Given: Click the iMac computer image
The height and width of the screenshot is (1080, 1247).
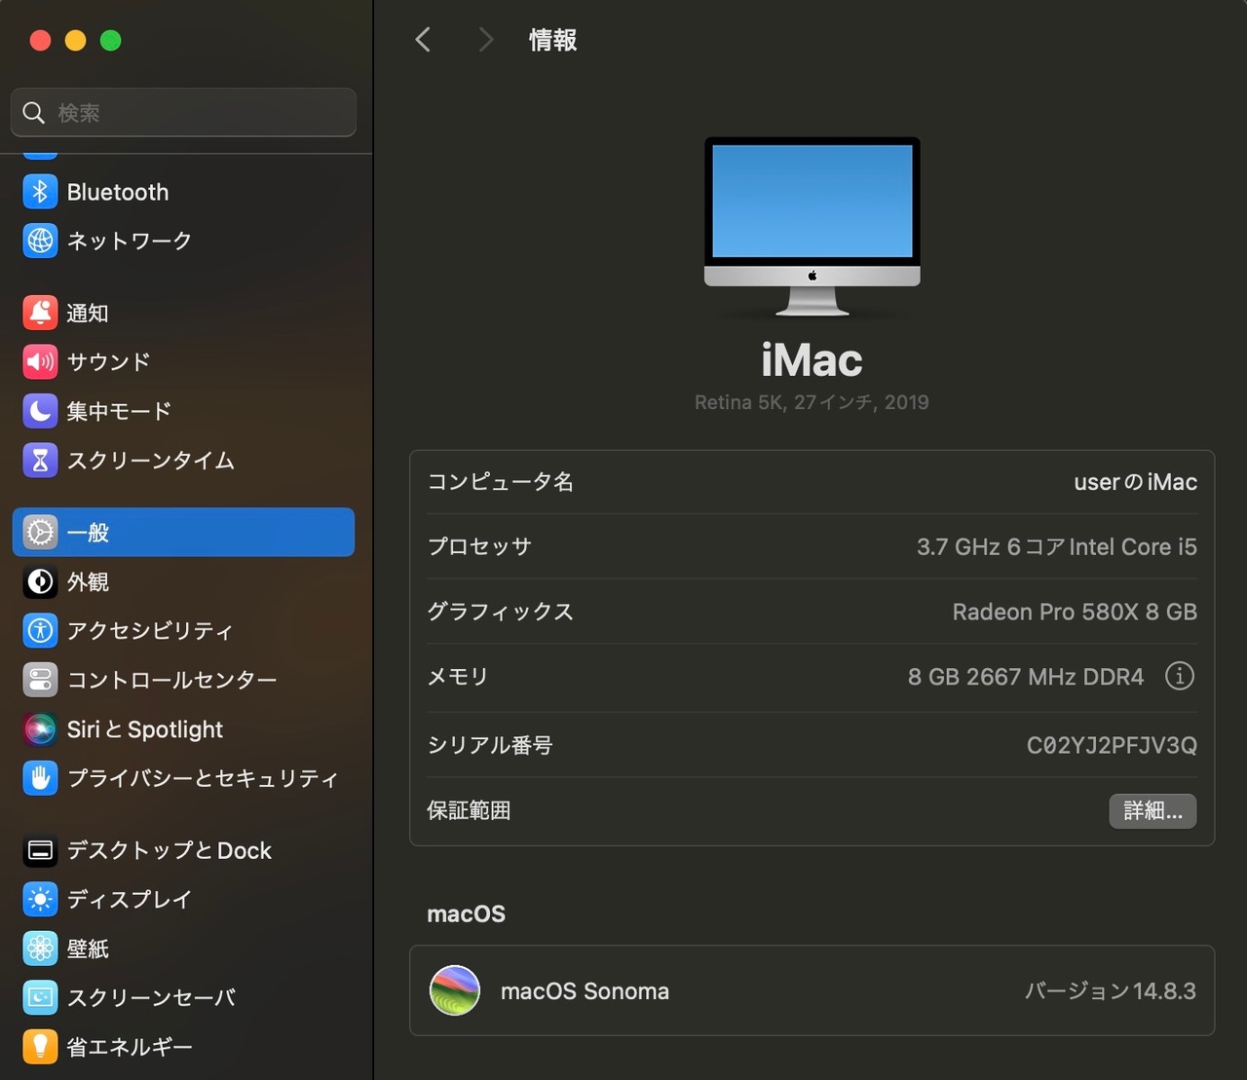Looking at the screenshot, I should (x=812, y=226).
